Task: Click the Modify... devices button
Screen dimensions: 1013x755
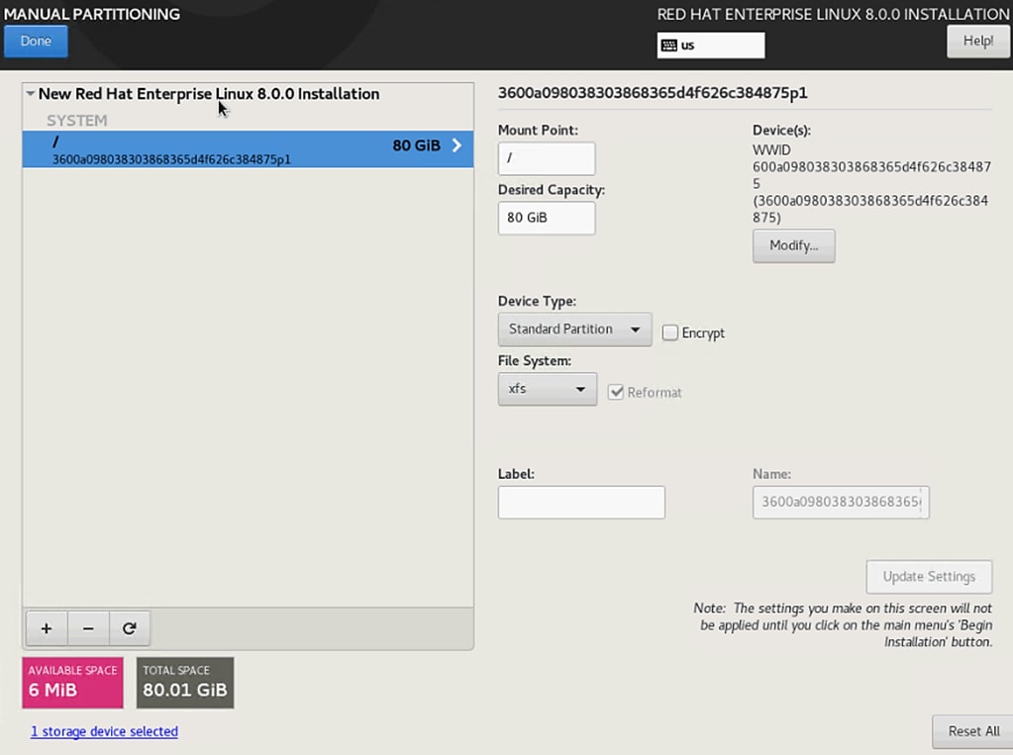Action: (793, 245)
